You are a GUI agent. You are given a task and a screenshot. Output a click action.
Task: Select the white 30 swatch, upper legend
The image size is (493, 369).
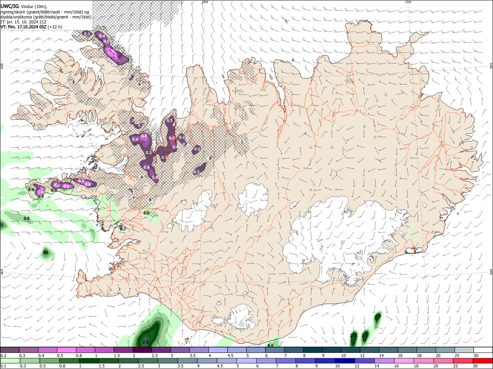483,350
